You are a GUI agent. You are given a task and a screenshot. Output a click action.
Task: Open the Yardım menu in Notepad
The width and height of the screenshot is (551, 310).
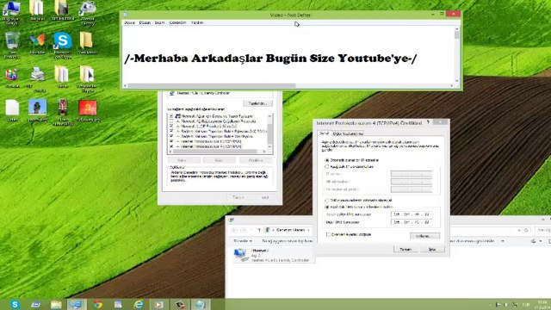click(197, 22)
